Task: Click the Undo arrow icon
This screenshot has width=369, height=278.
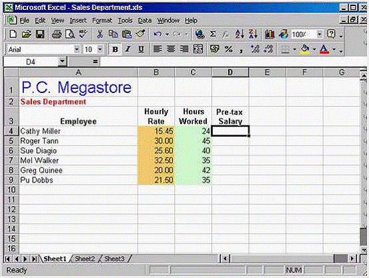Action: pos(158,35)
